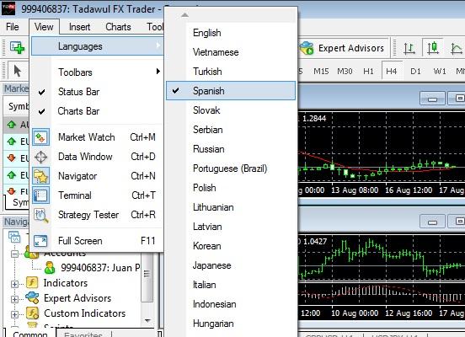Select Vietnamese language
Screen dimensions: 465x337
(x=231, y=52)
